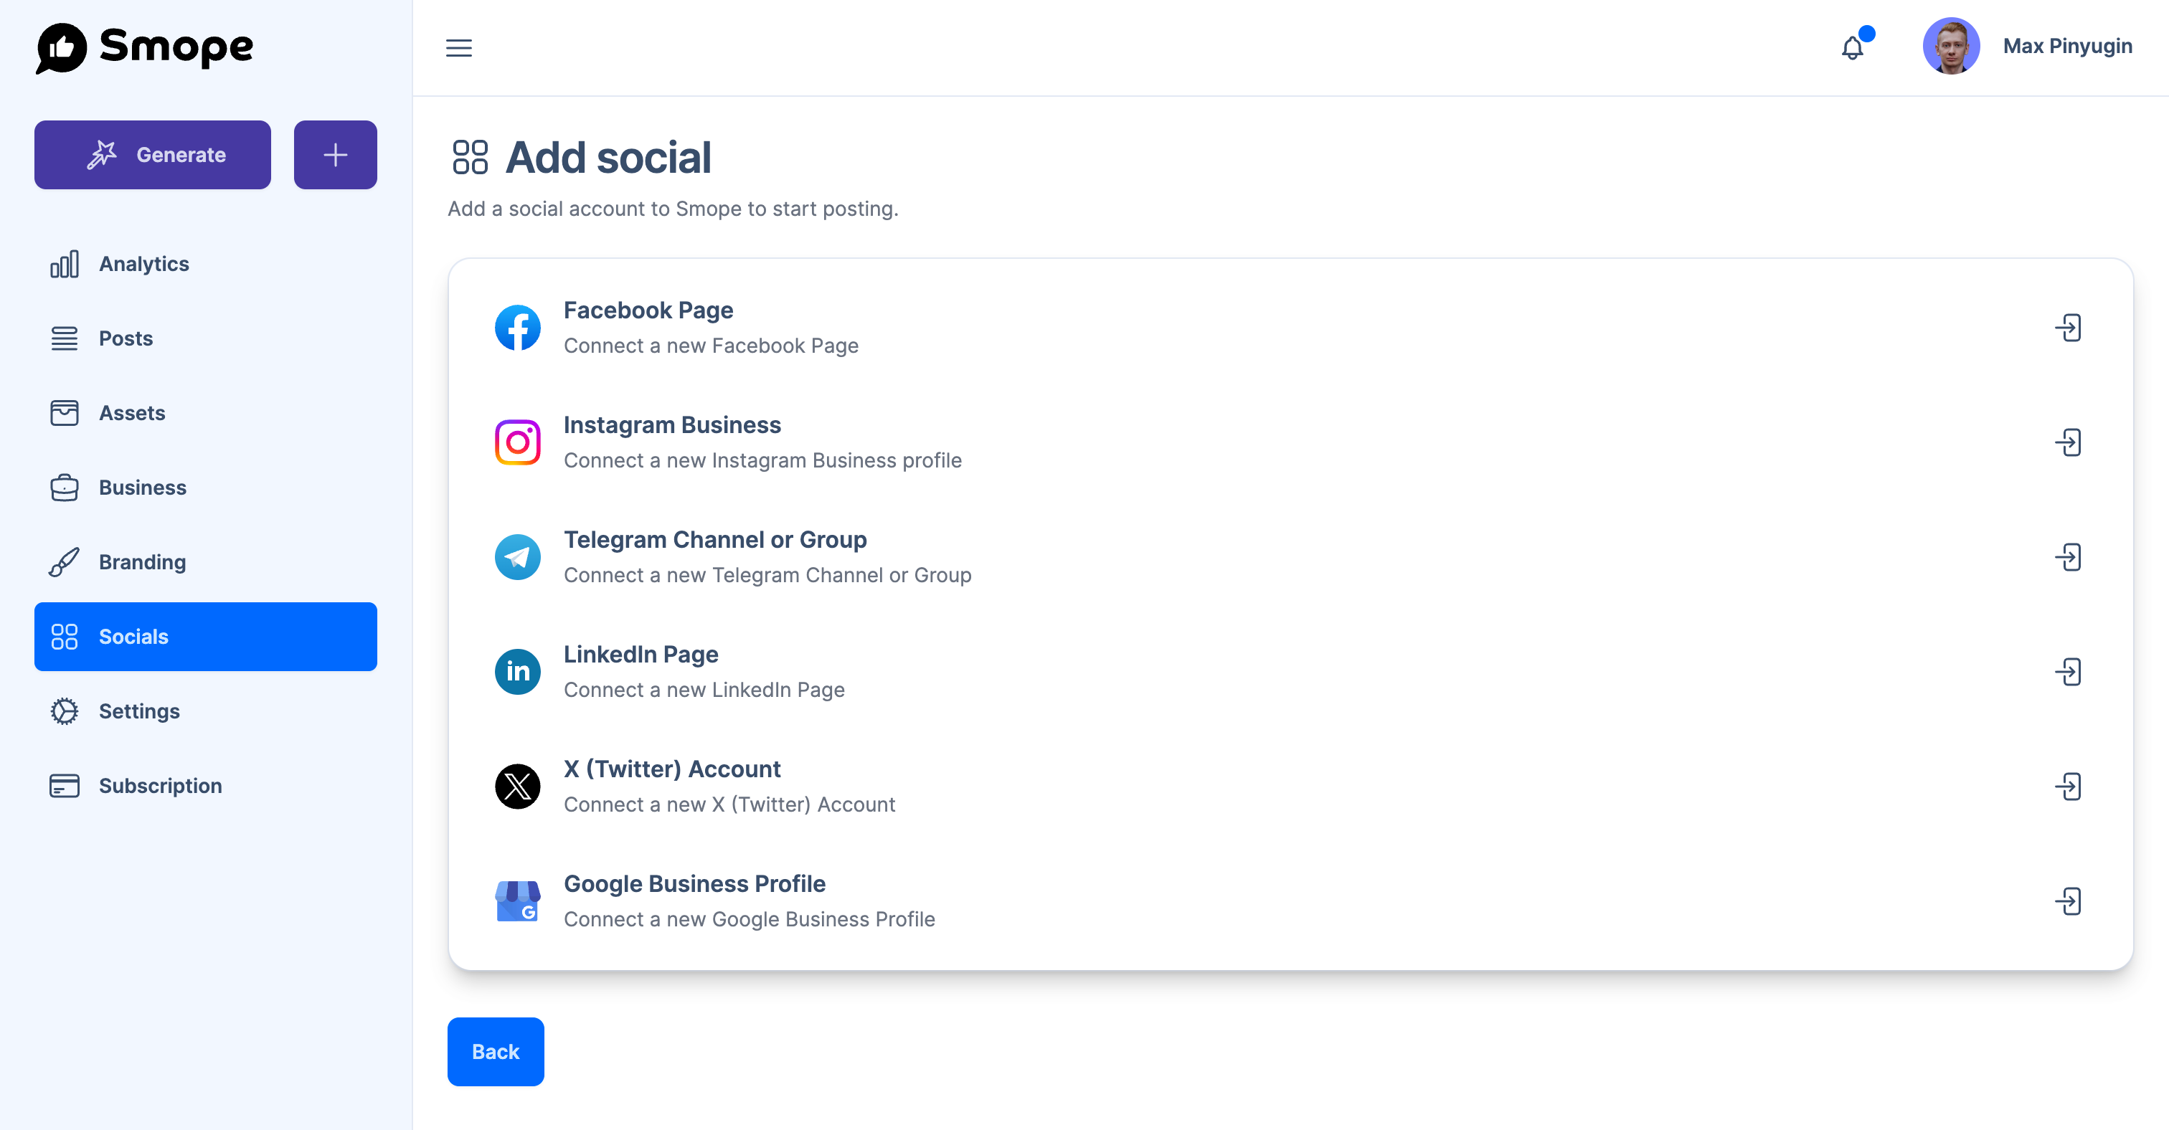2169x1130 pixels.
Task: Open Subscription in the sidebar
Action: point(205,786)
